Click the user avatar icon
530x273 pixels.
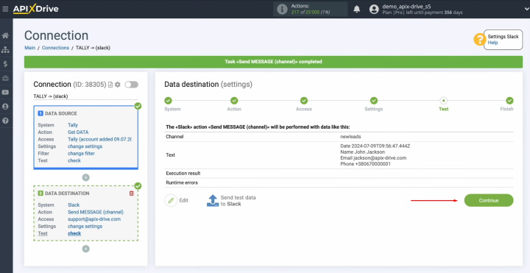[x=374, y=9]
